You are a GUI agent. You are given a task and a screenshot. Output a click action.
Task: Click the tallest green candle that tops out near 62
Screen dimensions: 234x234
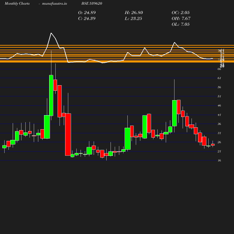point(51,95)
